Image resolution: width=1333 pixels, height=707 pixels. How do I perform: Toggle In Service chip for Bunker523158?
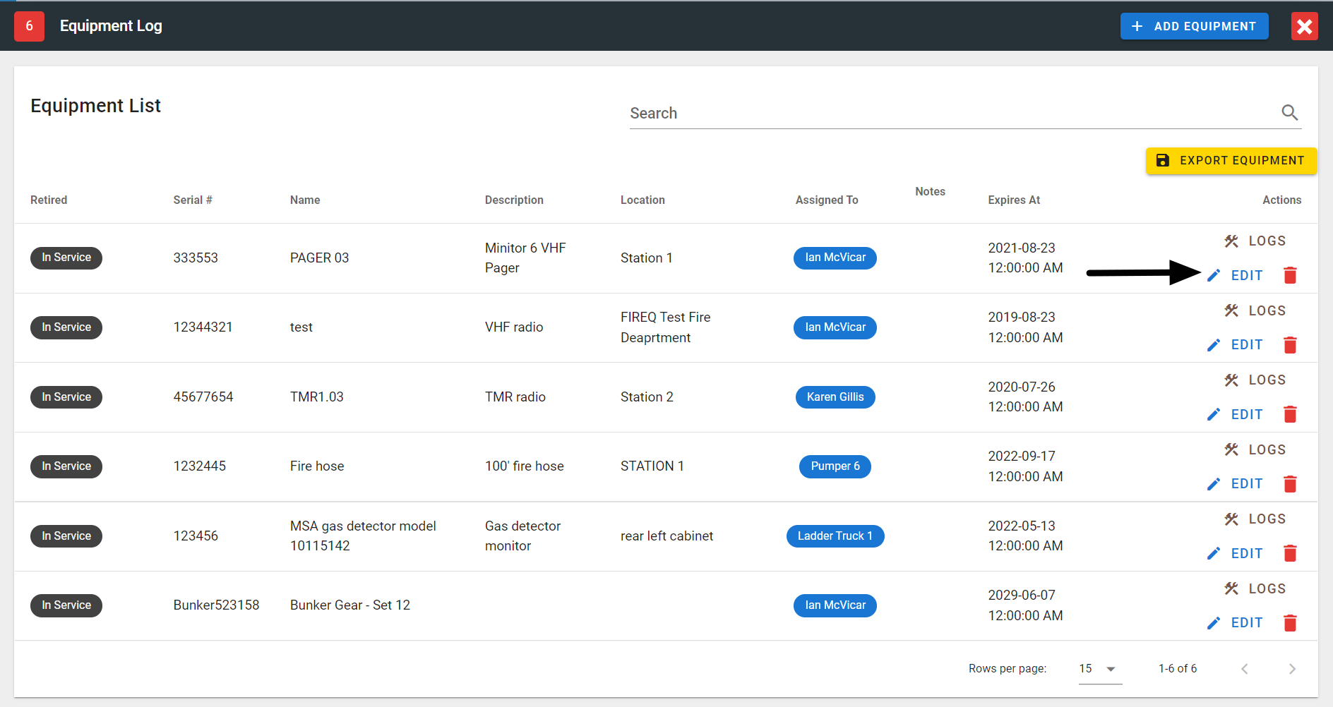(66, 605)
